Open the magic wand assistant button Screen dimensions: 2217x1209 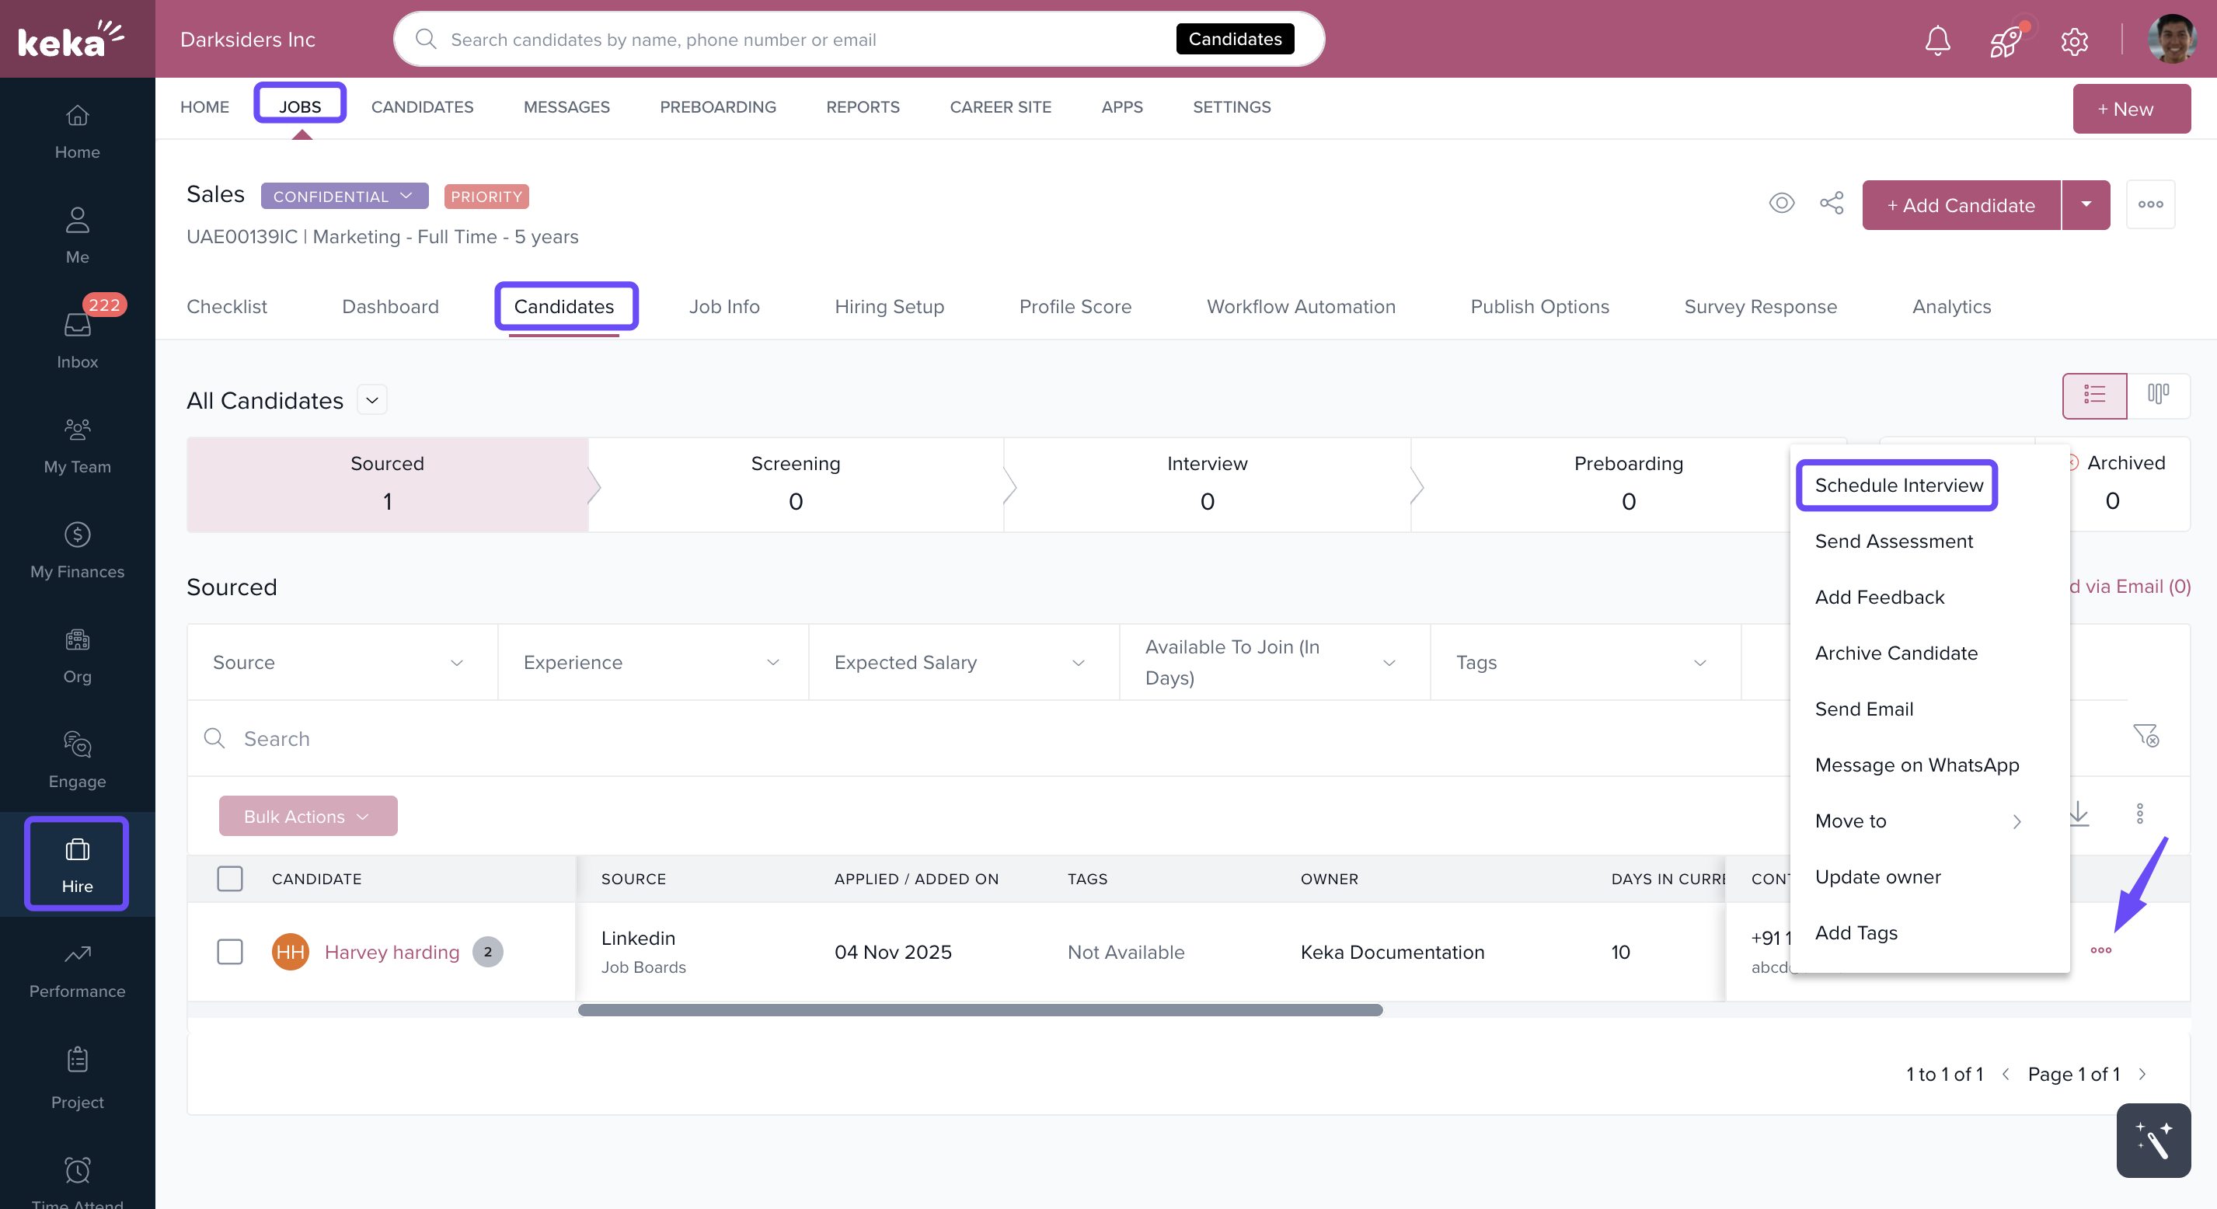pyautogui.click(x=2153, y=1140)
